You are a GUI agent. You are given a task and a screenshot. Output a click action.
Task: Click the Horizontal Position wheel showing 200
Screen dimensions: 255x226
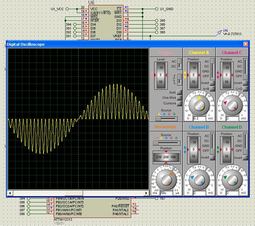pyautogui.click(x=166, y=157)
